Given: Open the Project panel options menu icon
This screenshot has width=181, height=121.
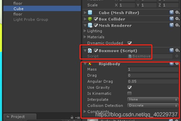Looking at the screenshot, I should 78,118.
